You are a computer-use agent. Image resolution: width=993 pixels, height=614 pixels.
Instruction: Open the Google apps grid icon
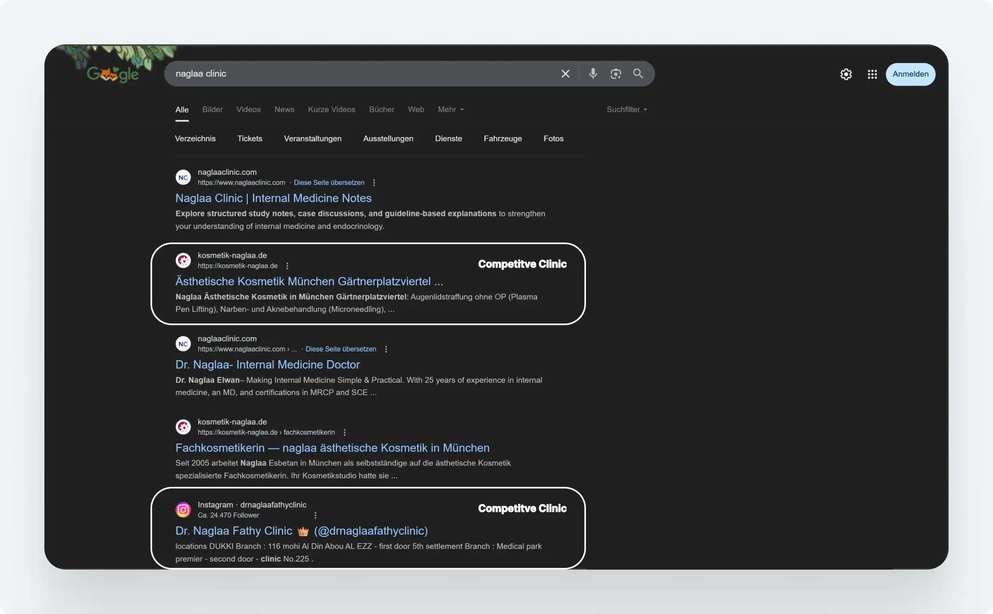pyautogui.click(x=872, y=74)
